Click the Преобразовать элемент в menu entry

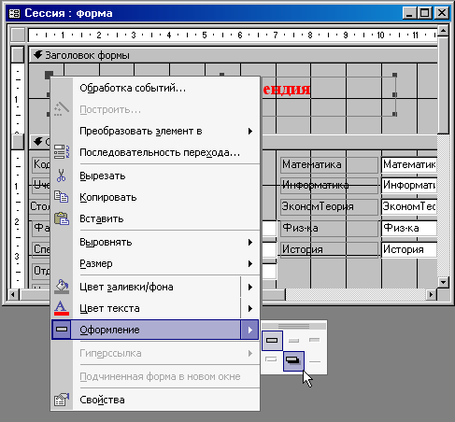point(155,131)
